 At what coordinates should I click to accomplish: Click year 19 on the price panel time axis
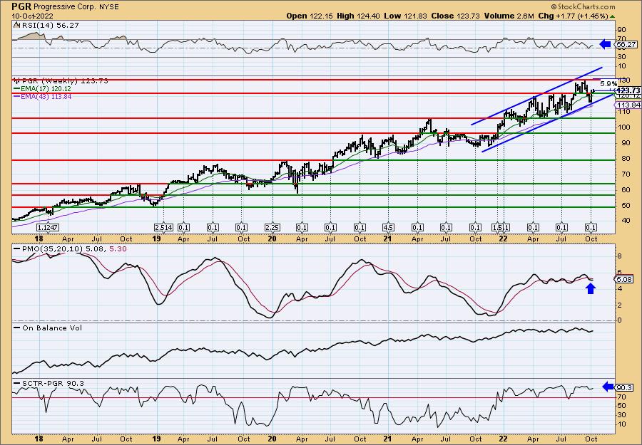point(158,239)
